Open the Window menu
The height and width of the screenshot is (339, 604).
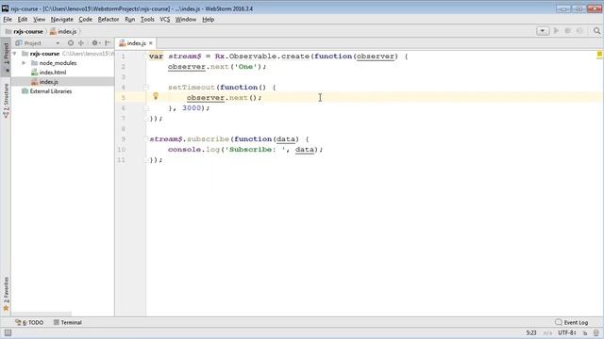pyautogui.click(x=186, y=19)
